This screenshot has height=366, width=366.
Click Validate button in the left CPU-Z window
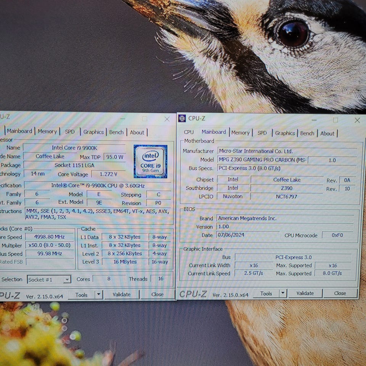click(x=121, y=295)
